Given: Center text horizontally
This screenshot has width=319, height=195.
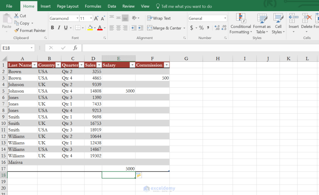Looking at the screenshot, I should click(x=118, y=28).
